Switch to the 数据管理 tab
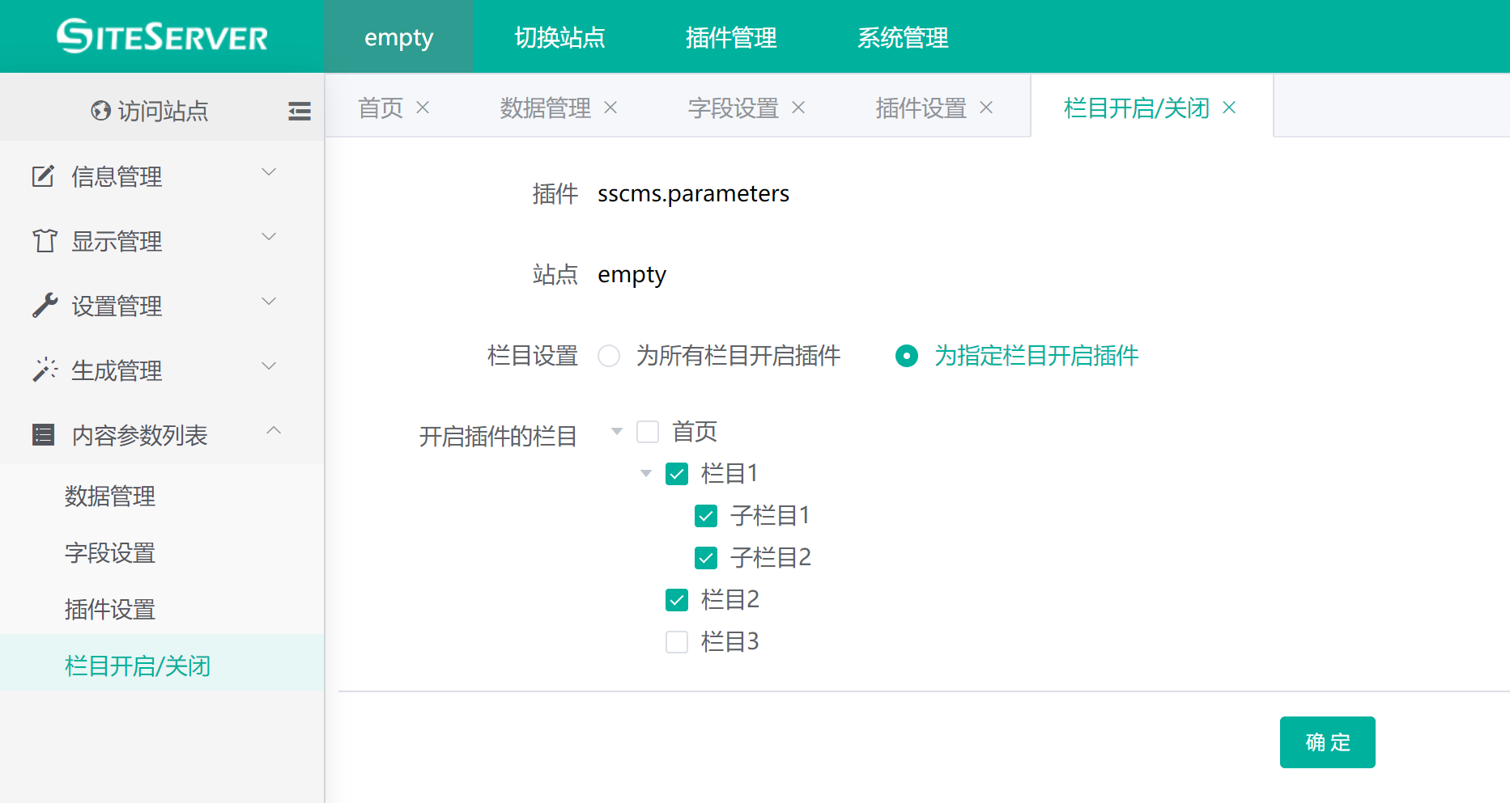1510x803 pixels. coord(545,108)
